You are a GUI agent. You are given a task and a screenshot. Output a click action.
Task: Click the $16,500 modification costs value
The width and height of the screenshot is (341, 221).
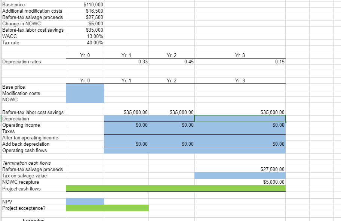coord(85,11)
